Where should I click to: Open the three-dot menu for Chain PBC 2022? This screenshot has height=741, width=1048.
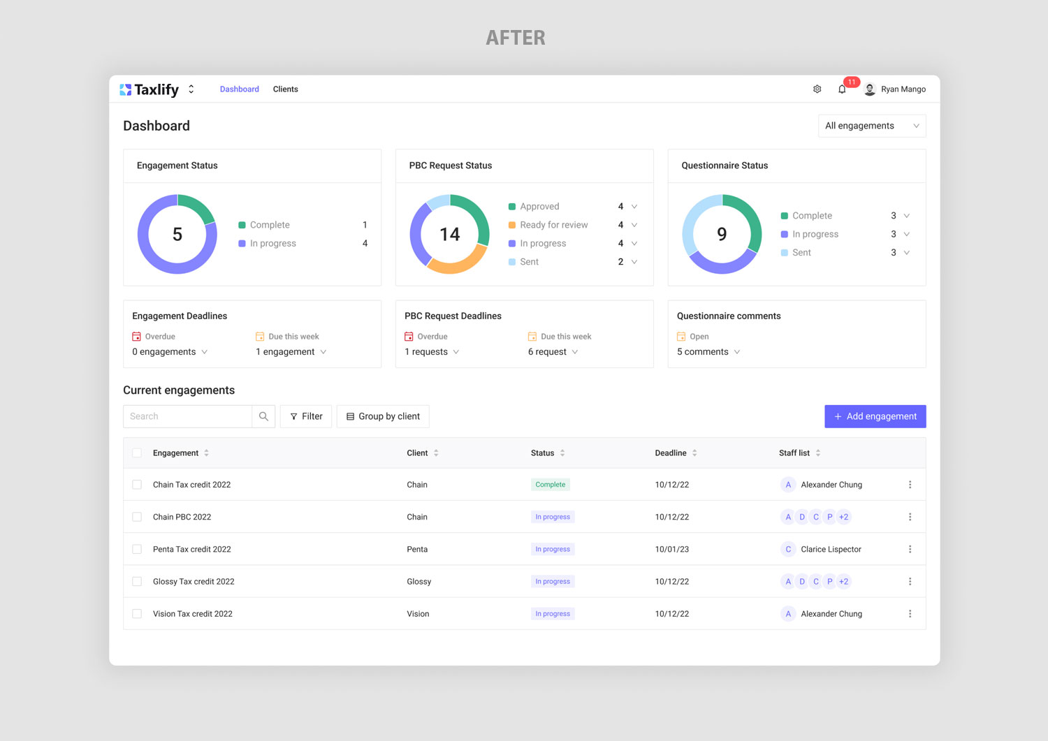click(910, 517)
